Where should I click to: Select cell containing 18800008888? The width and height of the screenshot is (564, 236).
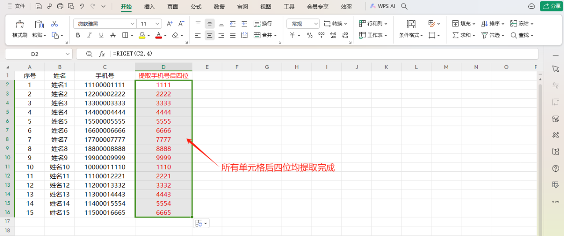[105, 149]
